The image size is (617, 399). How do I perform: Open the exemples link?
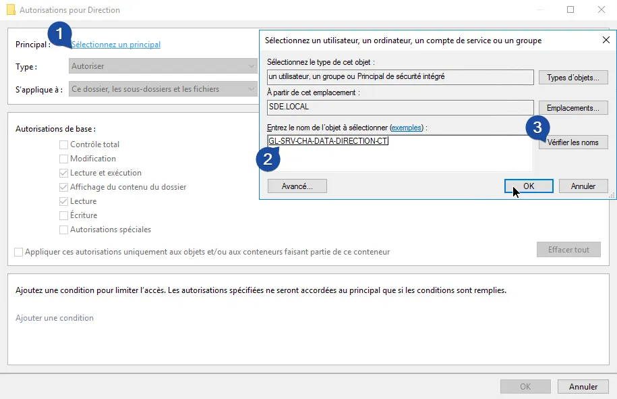pyautogui.click(x=408, y=127)
